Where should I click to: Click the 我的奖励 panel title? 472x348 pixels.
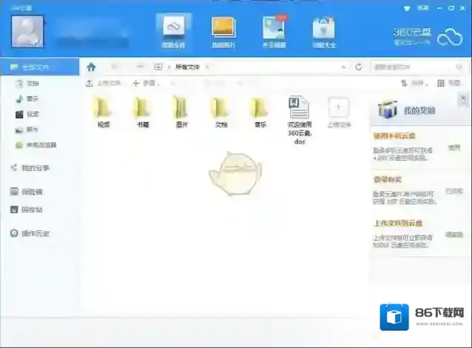point(419,110)
